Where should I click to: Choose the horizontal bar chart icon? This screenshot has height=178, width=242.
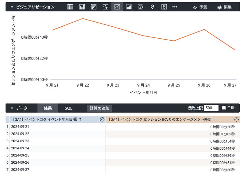(94, 7)
